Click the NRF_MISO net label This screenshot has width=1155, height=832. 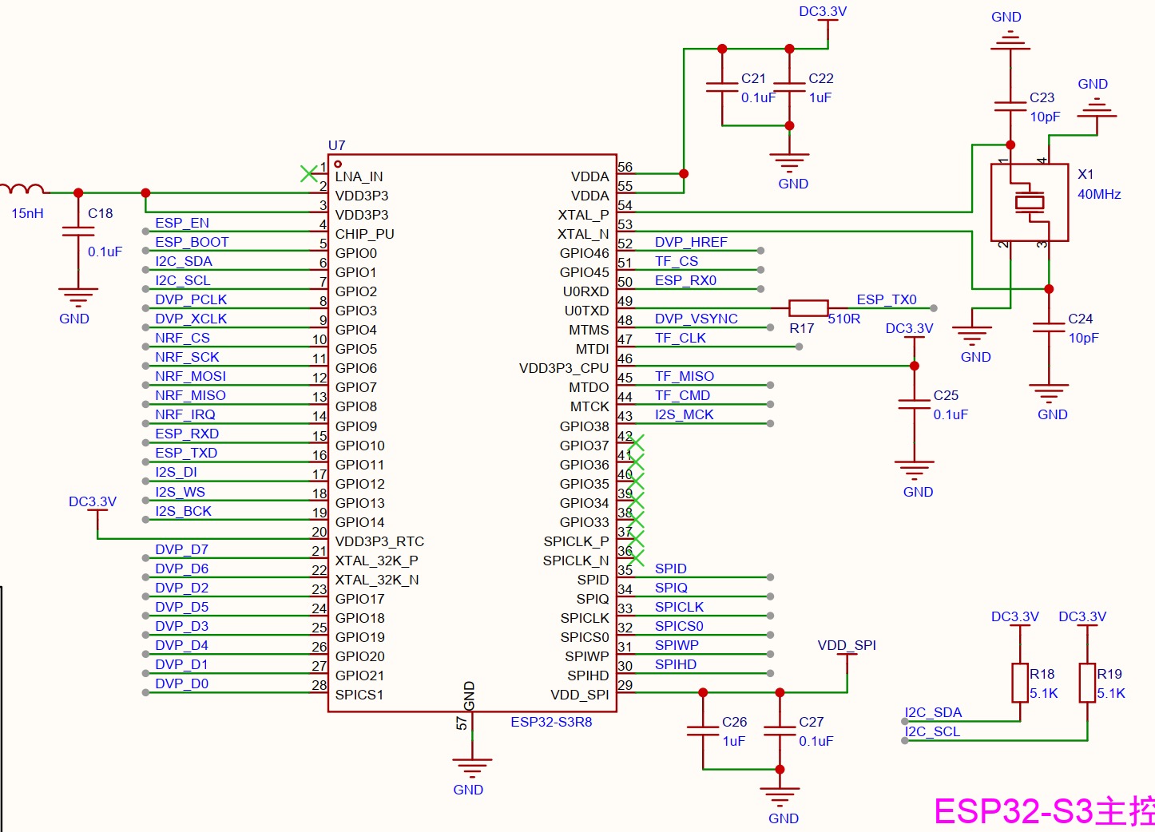pyautogui.click(x=190, y=395)
